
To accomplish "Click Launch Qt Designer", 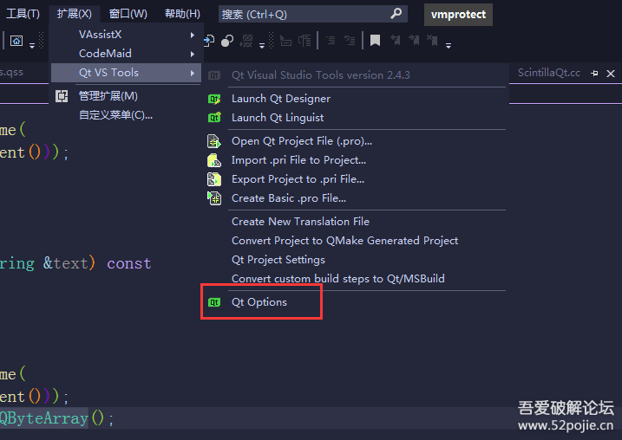I will point(281,99).
